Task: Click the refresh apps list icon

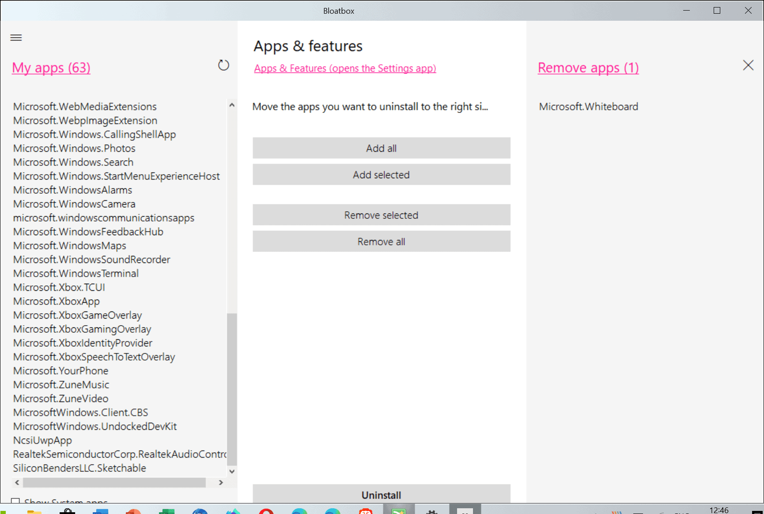Action: (x=223, y=65)
